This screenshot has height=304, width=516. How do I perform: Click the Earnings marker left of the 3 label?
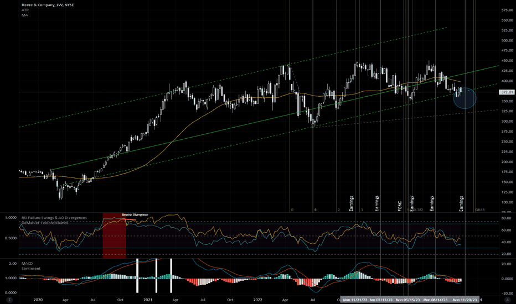pos(351,203)
